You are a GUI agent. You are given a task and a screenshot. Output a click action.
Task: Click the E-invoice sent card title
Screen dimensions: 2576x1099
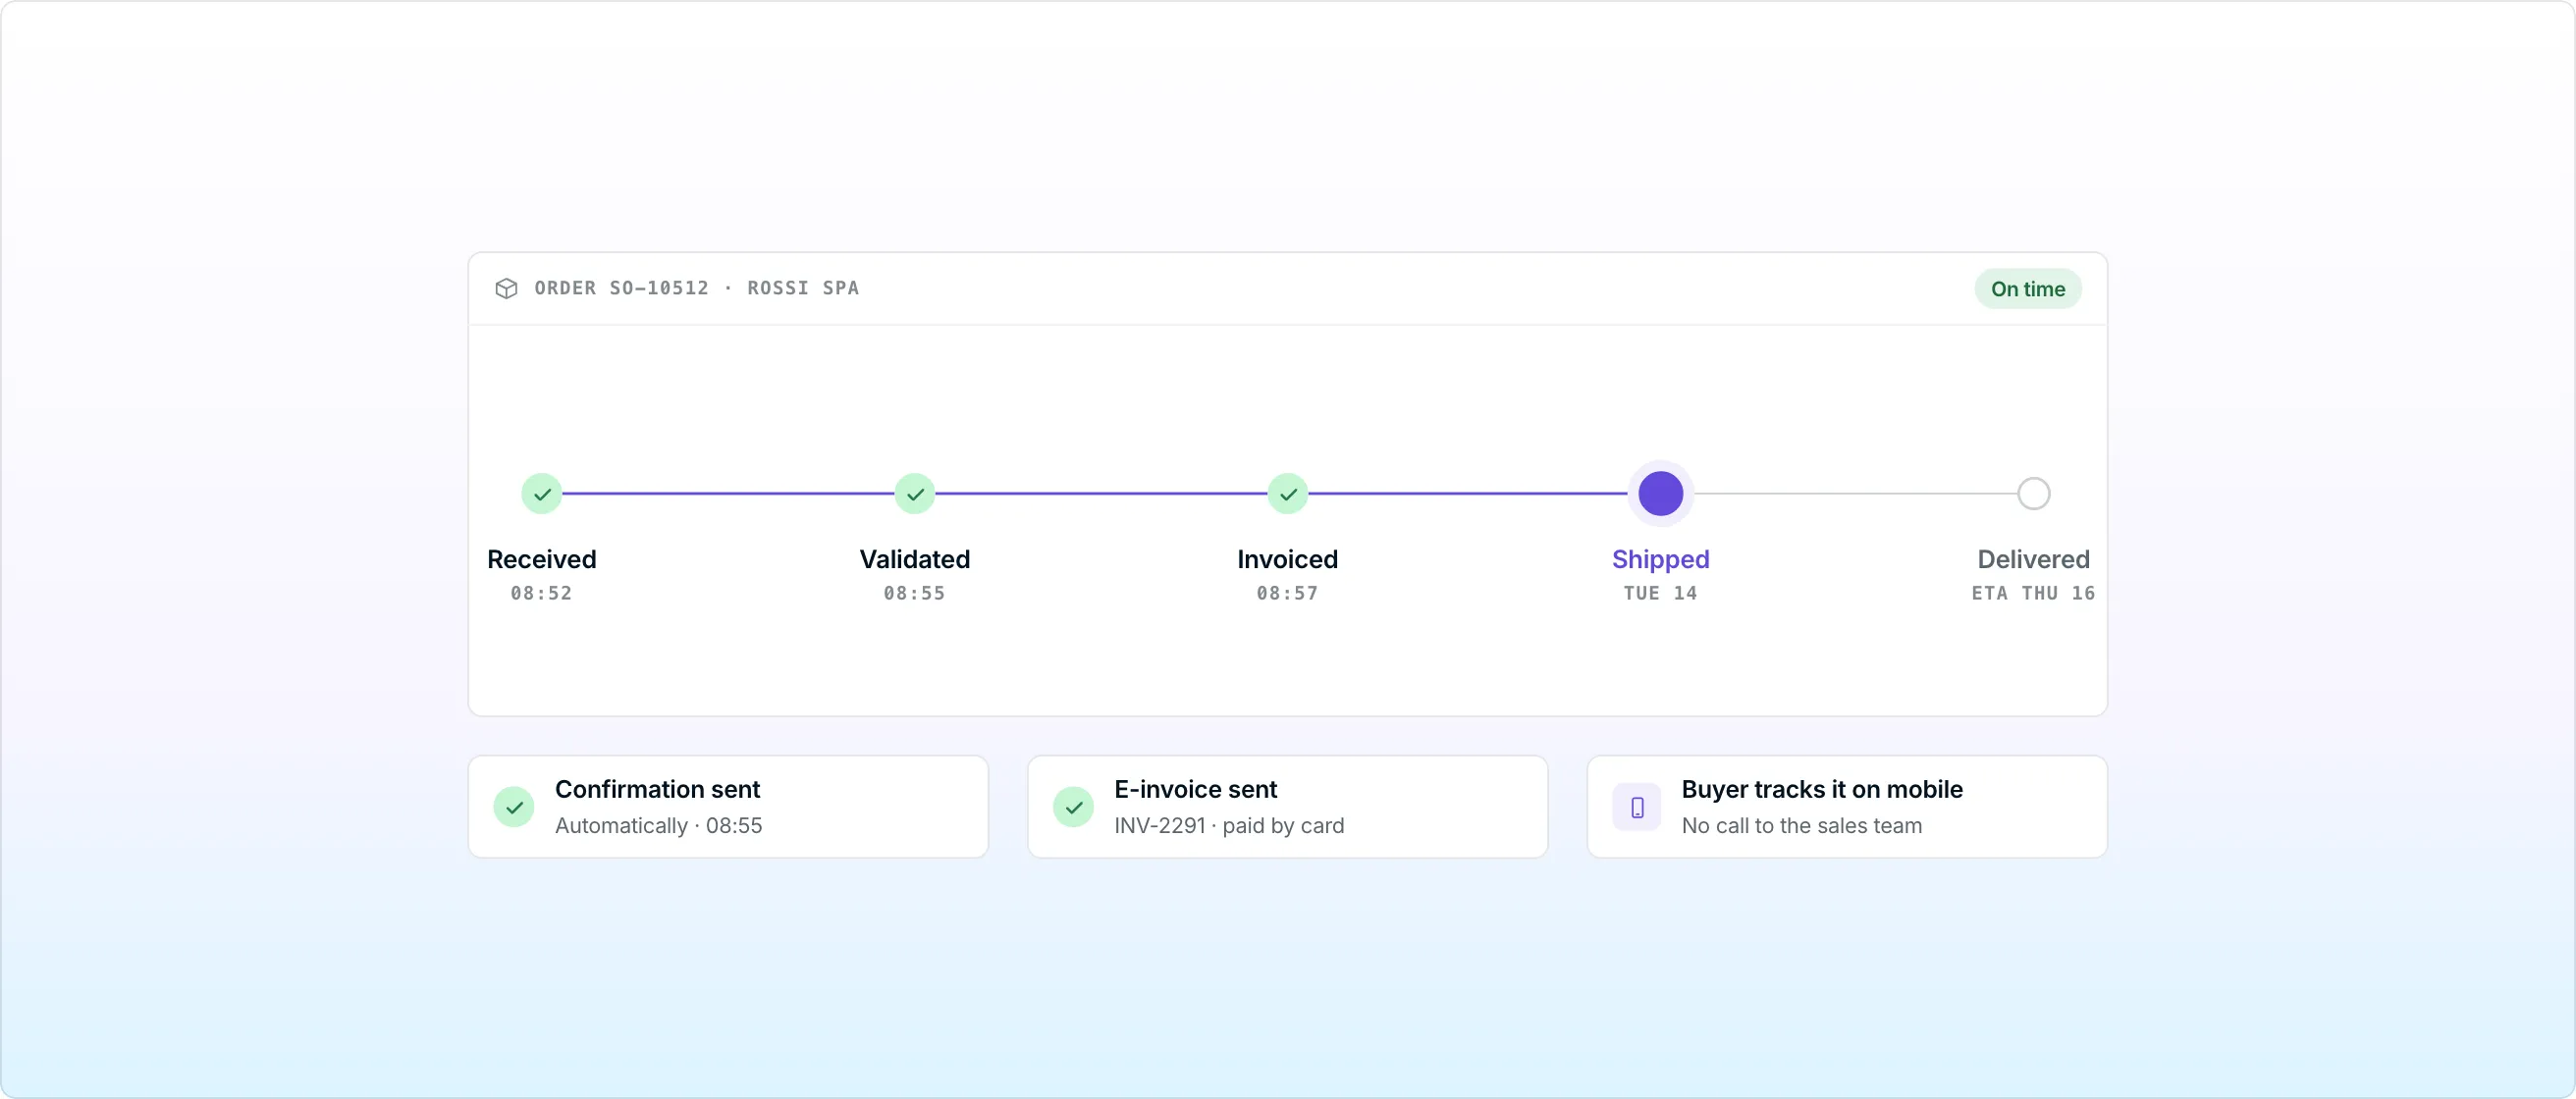pos(1196,789)
